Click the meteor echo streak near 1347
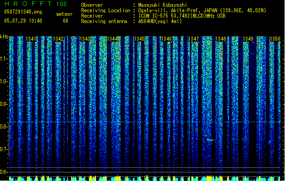The width and height of the screenshot is (285, 181). point(211,140)
